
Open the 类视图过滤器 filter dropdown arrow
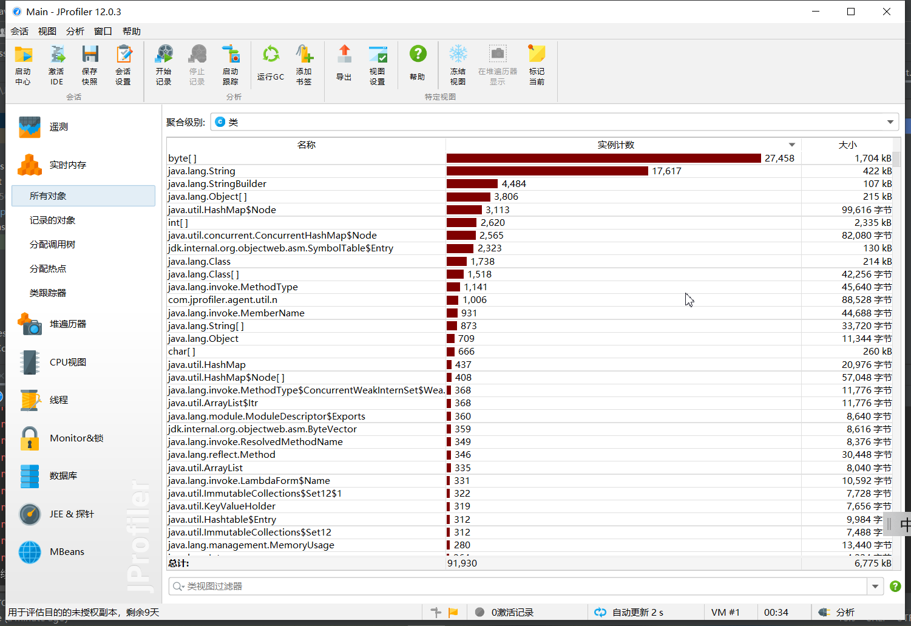875,586
